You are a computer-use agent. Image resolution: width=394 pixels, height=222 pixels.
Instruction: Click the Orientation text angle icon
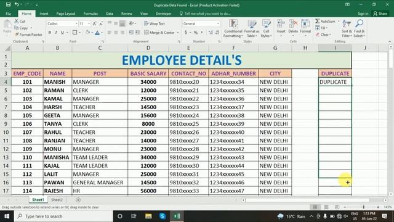pos(131,23)
